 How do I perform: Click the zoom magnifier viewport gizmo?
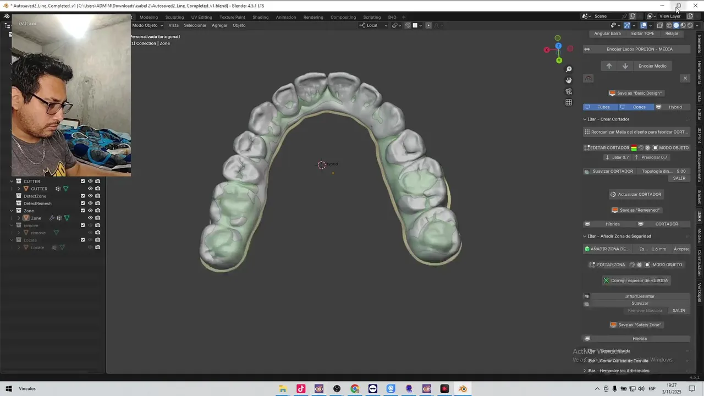click(569, 69)
